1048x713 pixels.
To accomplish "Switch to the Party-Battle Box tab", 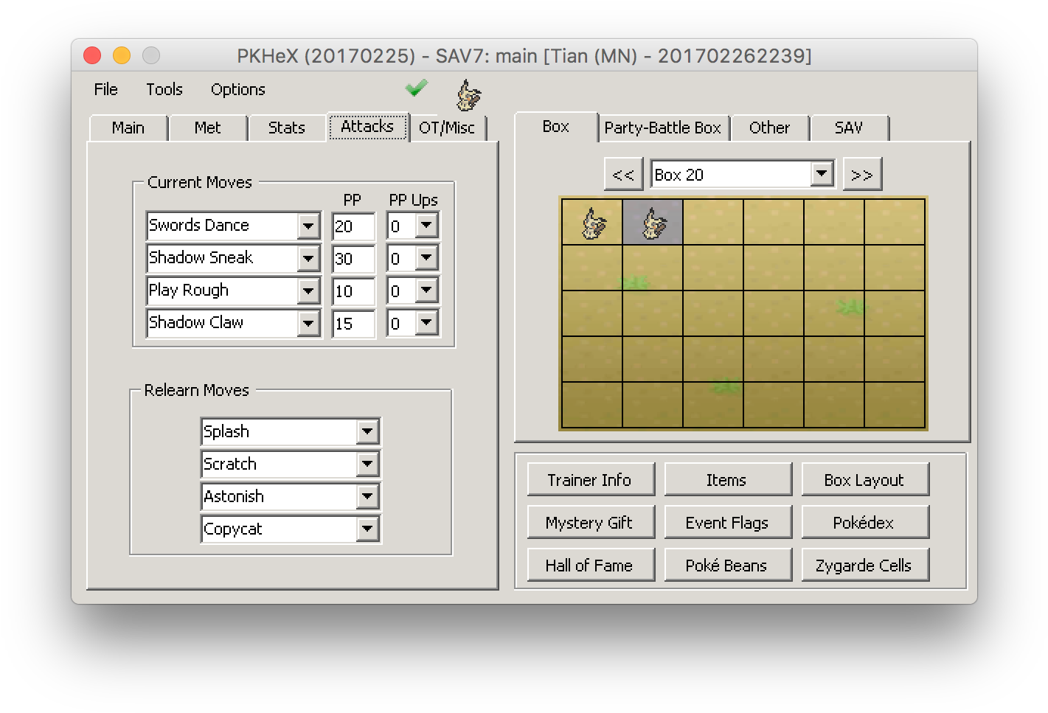I will 663,128.
